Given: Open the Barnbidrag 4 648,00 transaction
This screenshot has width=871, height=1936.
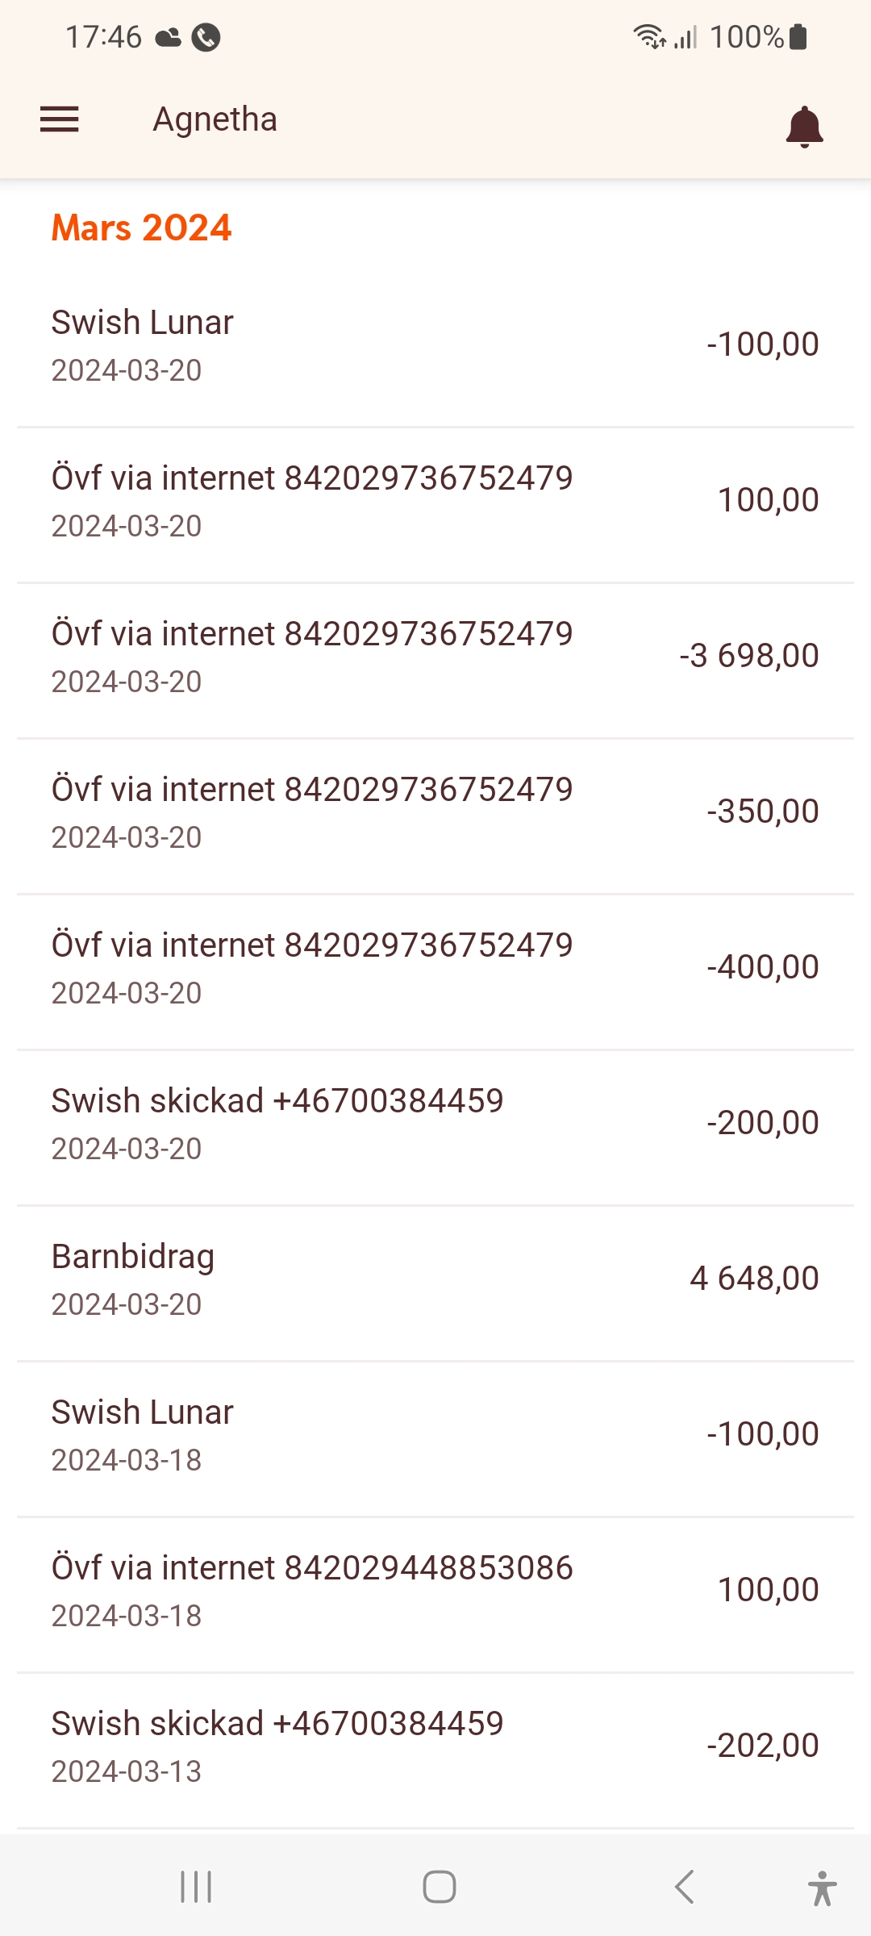Looking at the screenshot, I should click(435, 1279).
